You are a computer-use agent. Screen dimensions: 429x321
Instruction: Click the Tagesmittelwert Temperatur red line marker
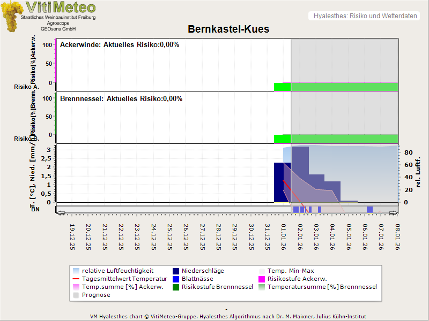77,279
